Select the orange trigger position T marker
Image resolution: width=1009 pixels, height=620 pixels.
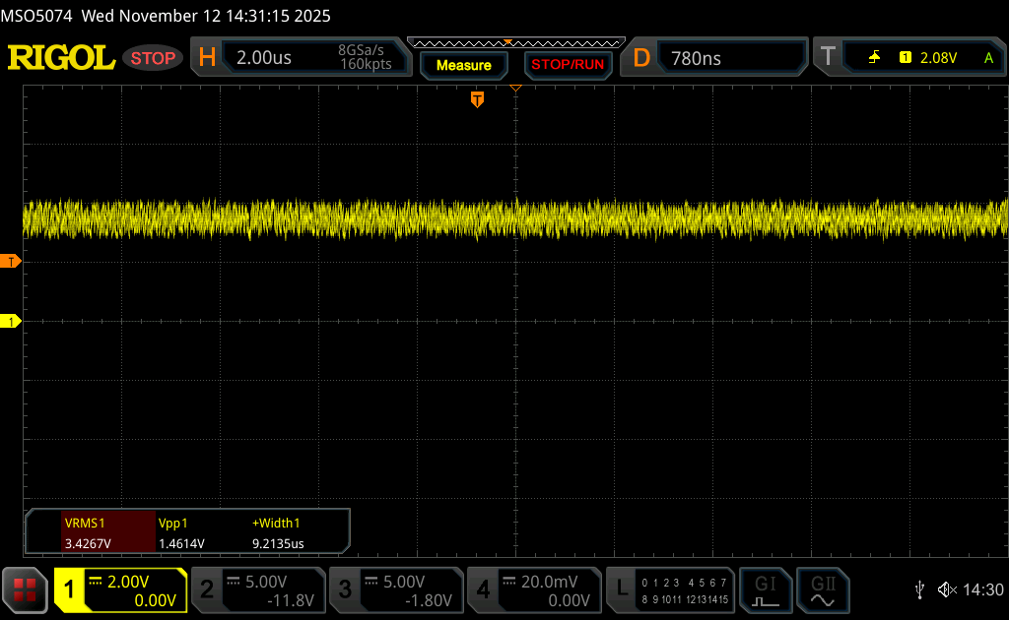pyautogui.click(x=478, y=99)
